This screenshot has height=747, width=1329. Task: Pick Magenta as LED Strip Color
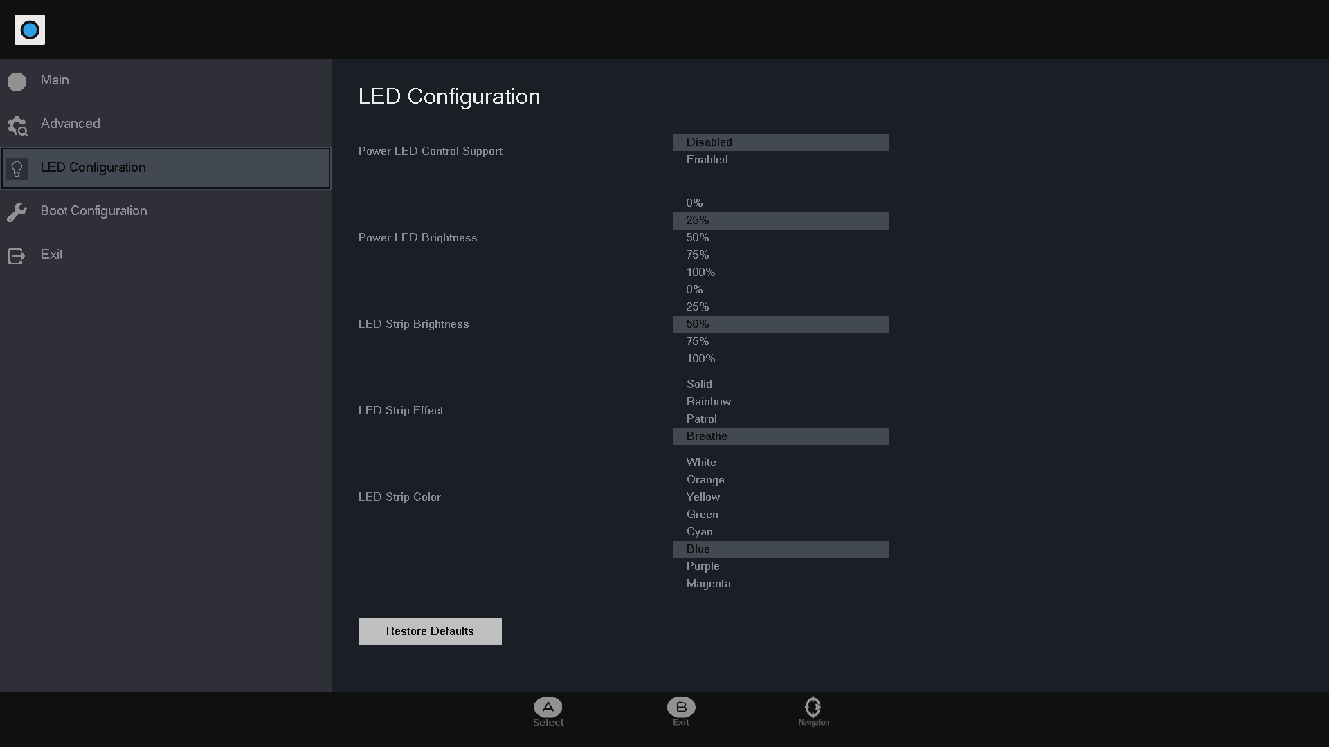(780, 584)
